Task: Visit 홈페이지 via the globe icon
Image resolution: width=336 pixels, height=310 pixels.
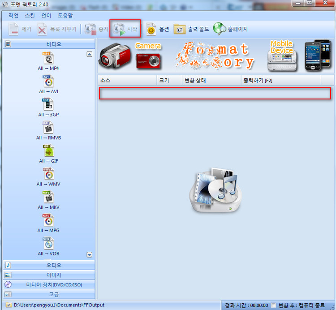Action: (230, 29)
